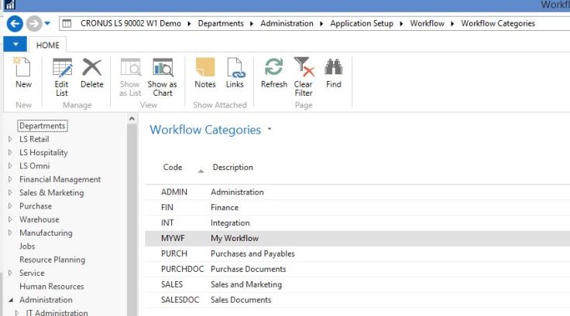
Task: Open the Links icon
Action: tap(235, 67)
